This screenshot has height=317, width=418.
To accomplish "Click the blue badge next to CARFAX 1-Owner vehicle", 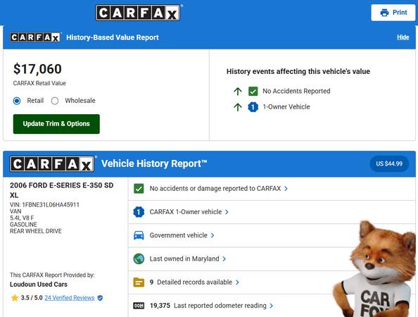I will click(x=139, y=212).
